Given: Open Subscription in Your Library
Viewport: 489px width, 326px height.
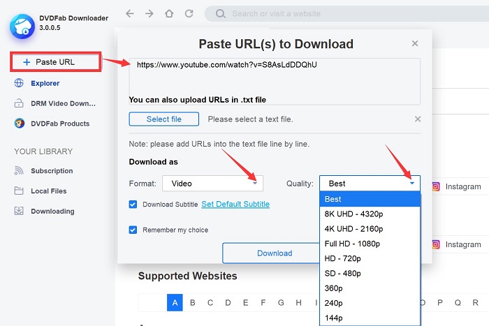Looking at the screenshot, I should coord(52,171).
